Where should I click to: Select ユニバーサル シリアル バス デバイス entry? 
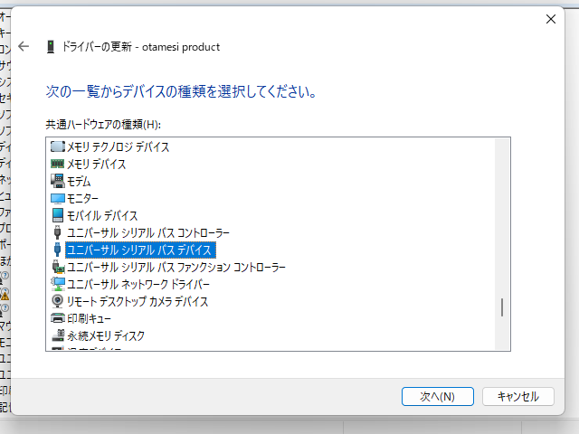(x=138, y=250)
